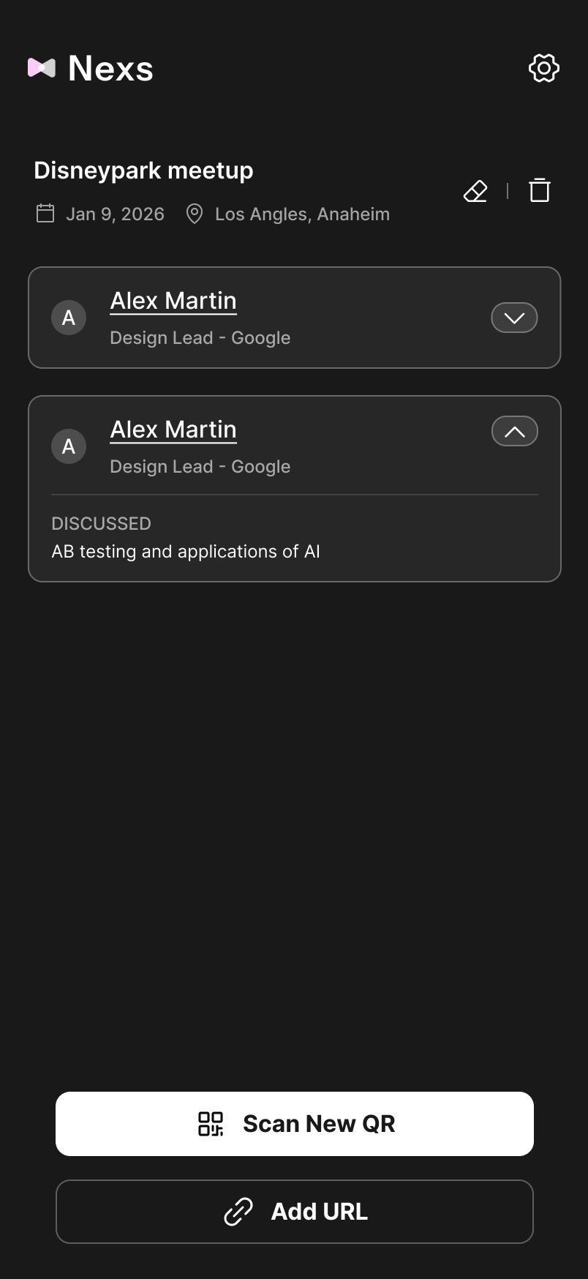Click the second contact's avatar circle
The height and width of the screenshot is (1279, 588).
(x=69, y=446)
